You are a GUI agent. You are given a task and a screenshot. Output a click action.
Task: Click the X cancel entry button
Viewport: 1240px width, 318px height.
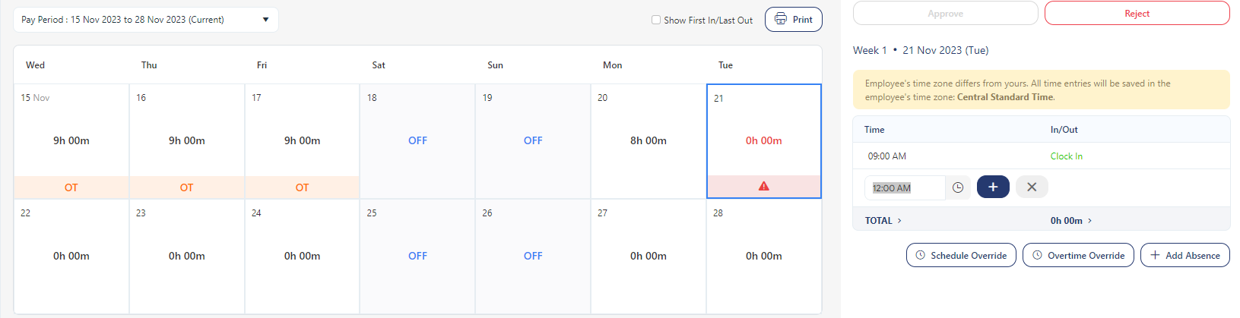pos(1032,187)
